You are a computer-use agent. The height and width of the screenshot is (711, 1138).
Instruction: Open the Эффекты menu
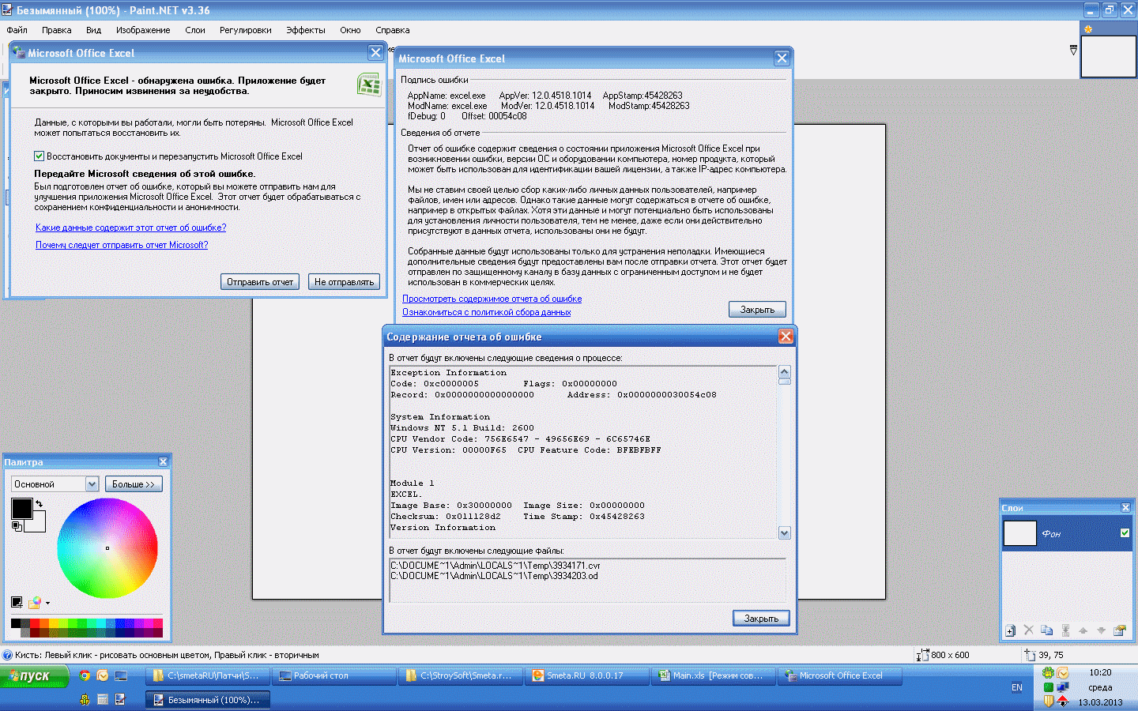(306, 30)
